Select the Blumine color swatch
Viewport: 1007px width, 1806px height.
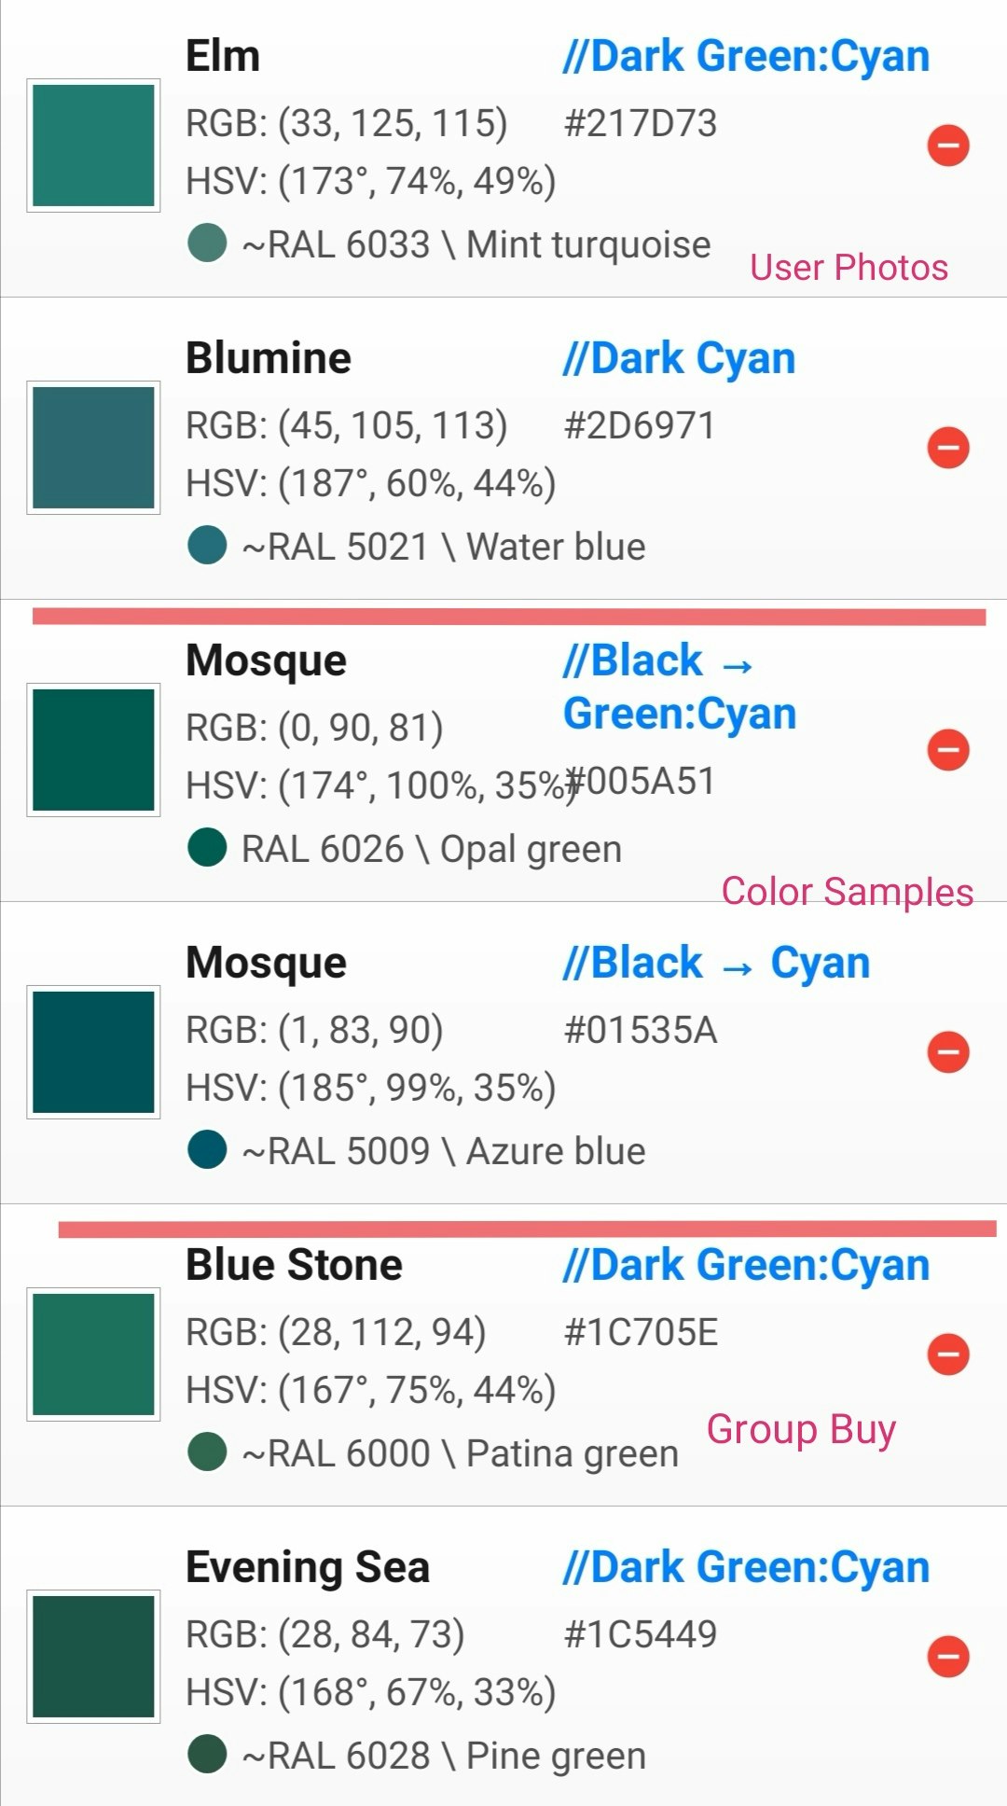93,448
